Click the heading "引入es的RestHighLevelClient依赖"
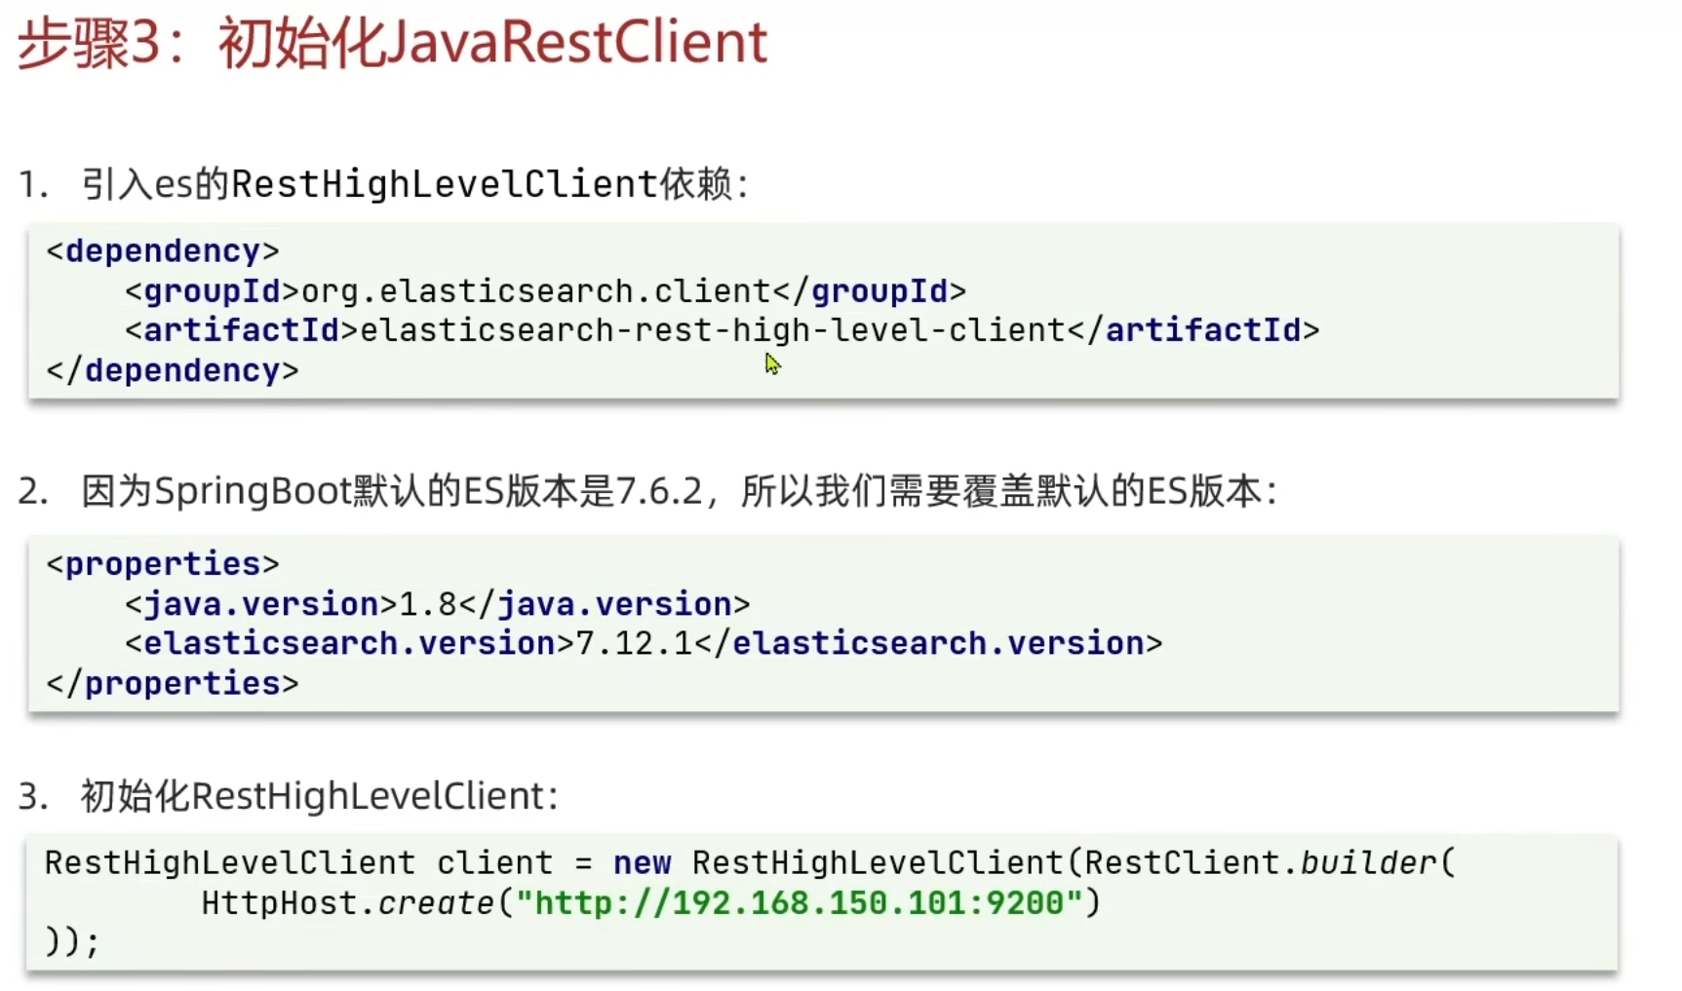This screenshot has height=991, width=1682. tap(414, 184)
